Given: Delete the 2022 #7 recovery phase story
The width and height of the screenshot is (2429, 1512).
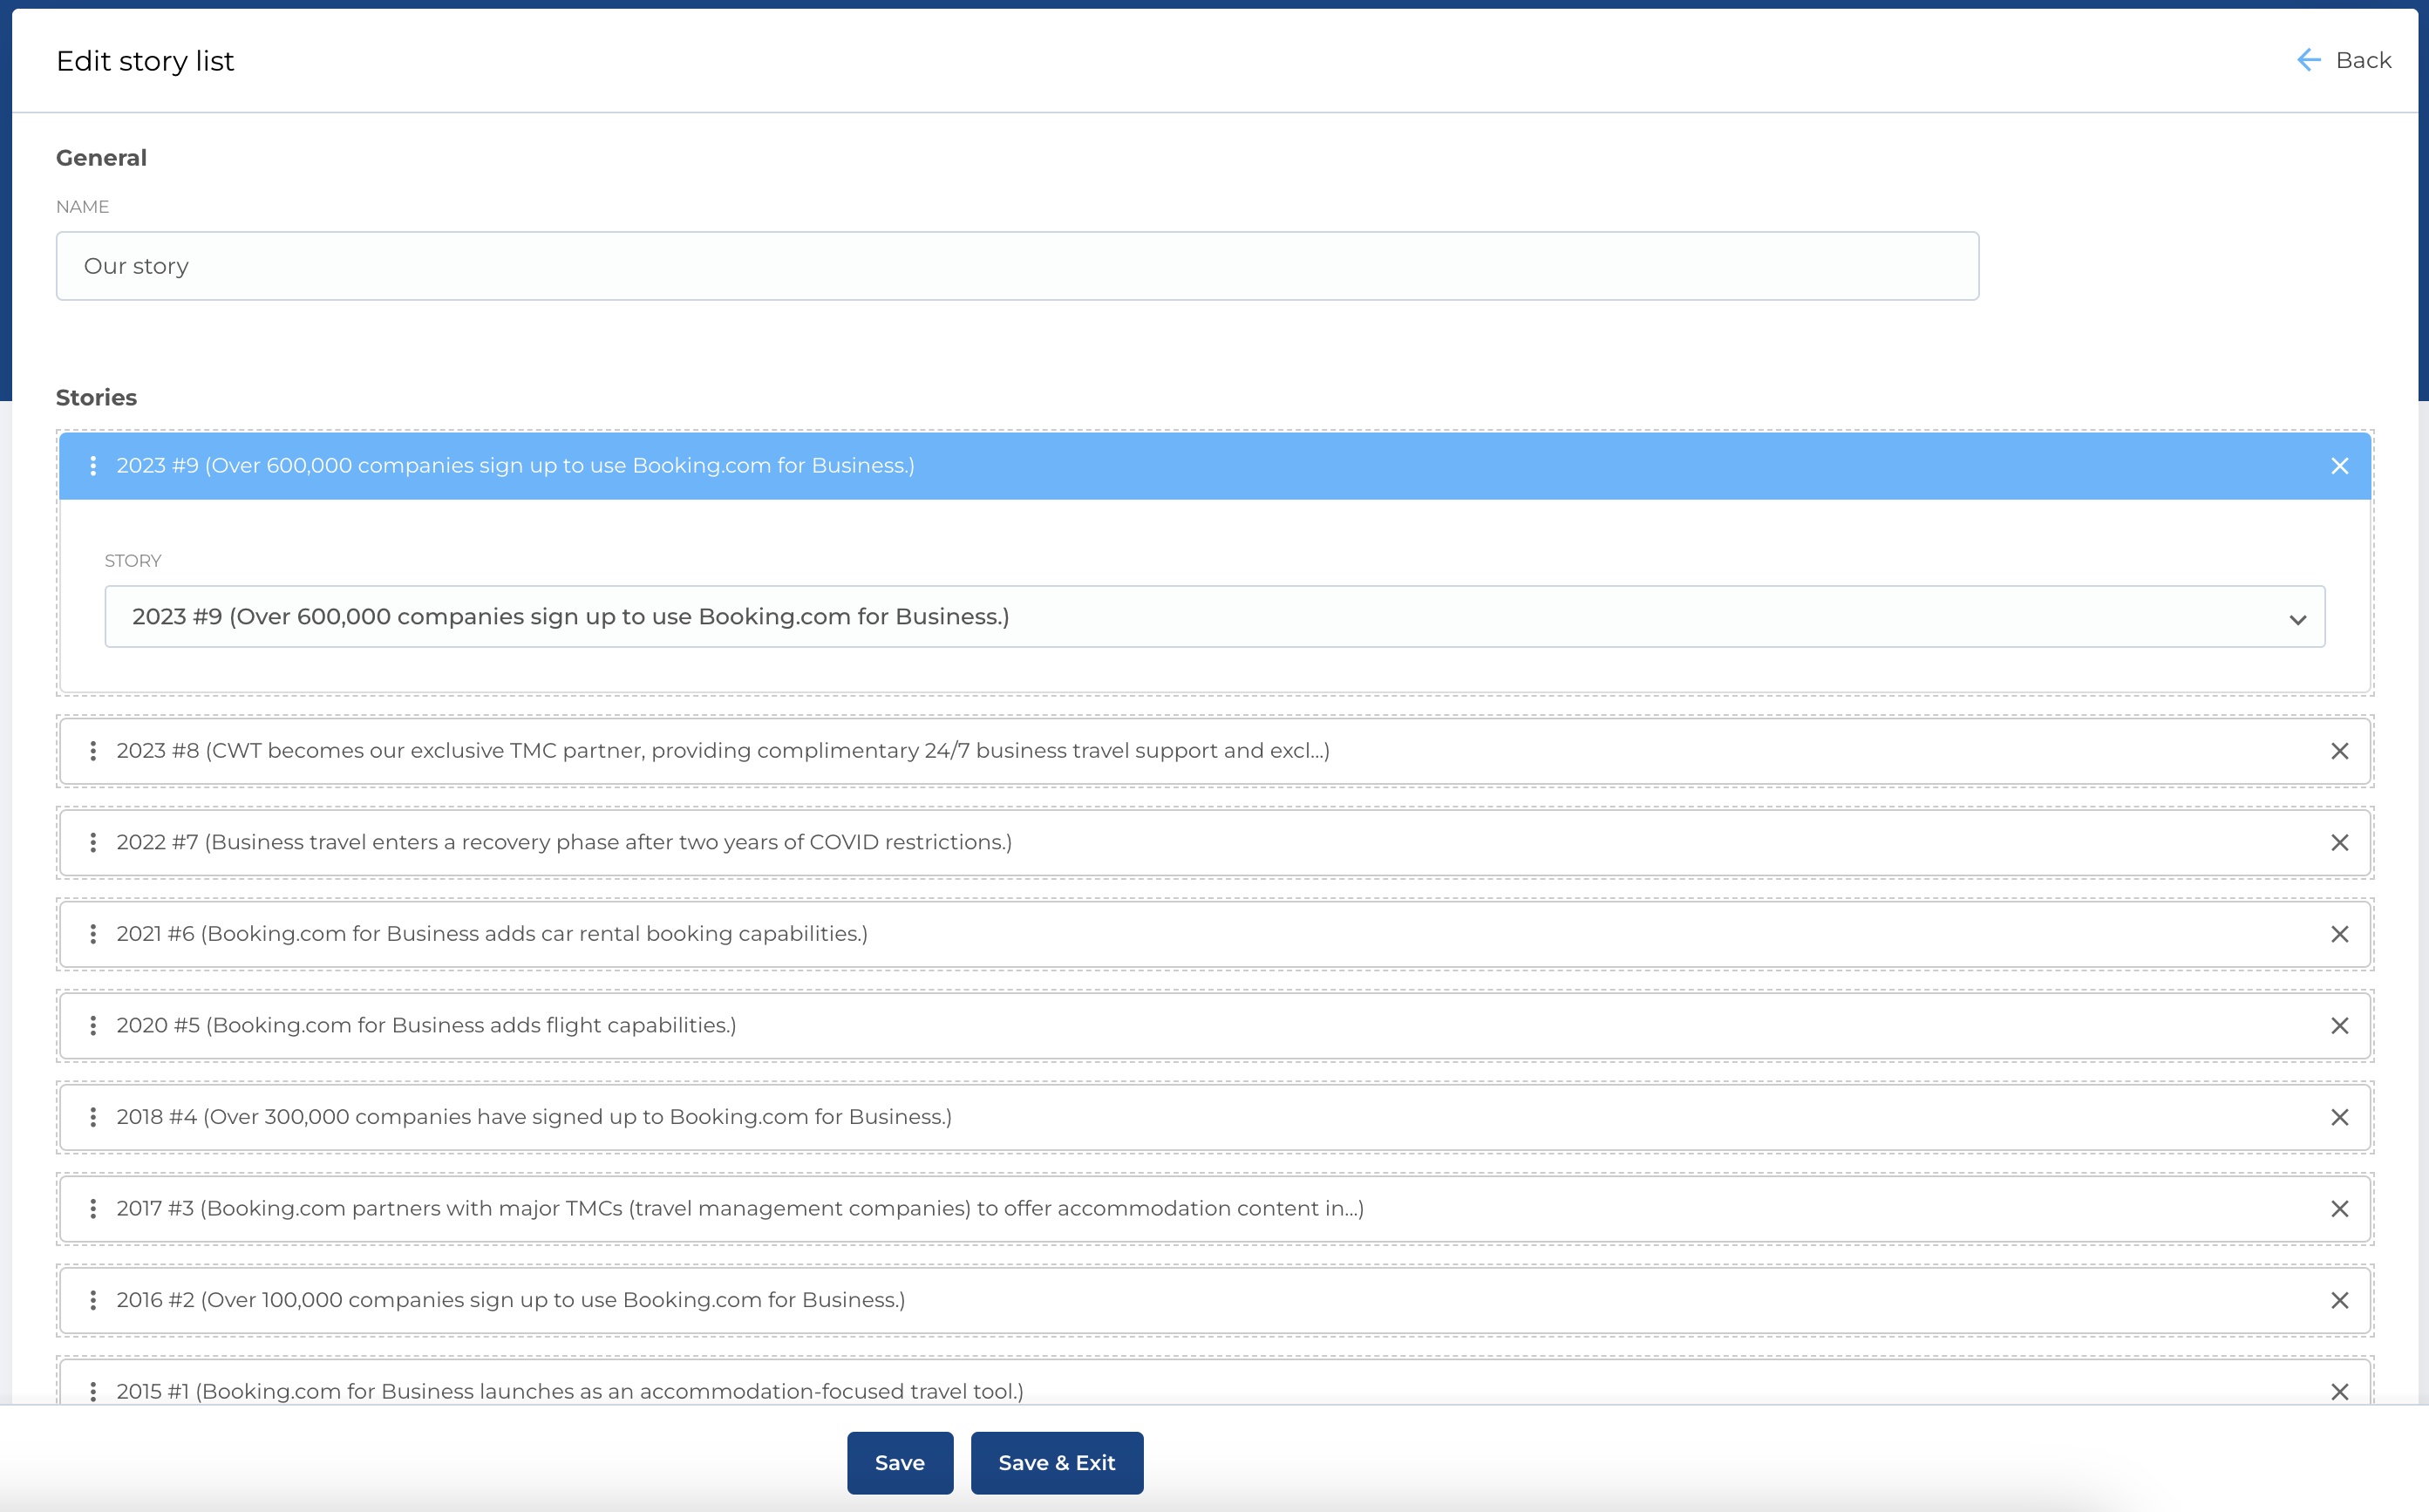Looking at the screenshot, I should tap(2339, 843).
